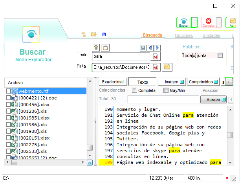
Task: Click the list document icon left of arrows
Action: (143, 48)
